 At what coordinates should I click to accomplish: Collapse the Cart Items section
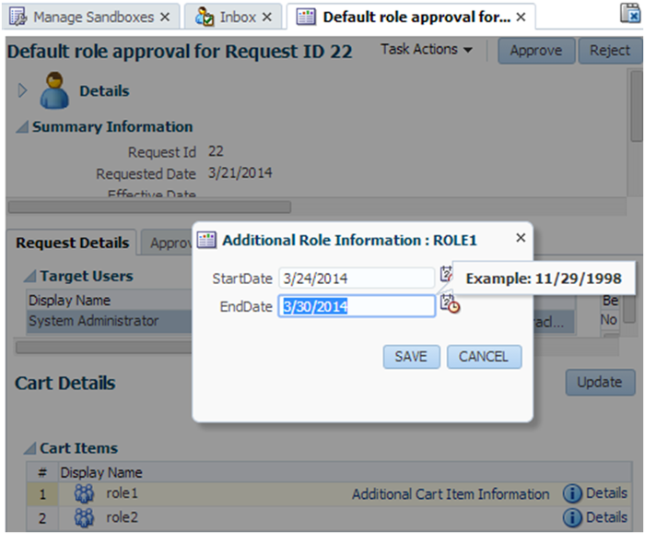(29, 448)
